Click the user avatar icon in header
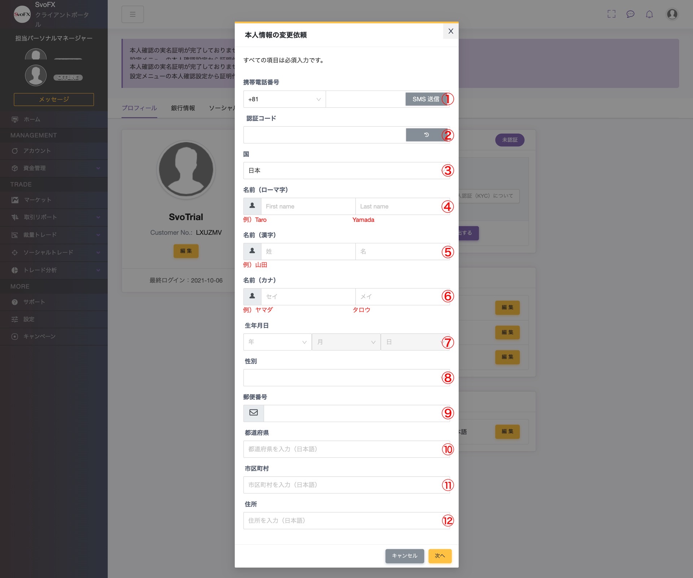The height and width of the screenshot is (578, 693). point(672,14)
